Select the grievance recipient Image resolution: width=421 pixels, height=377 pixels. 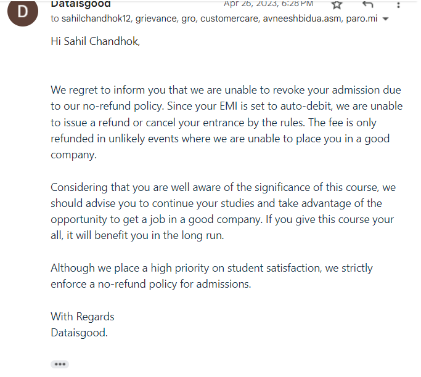click(156, 18)
